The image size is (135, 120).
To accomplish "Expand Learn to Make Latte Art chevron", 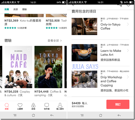I will (128, 51).
